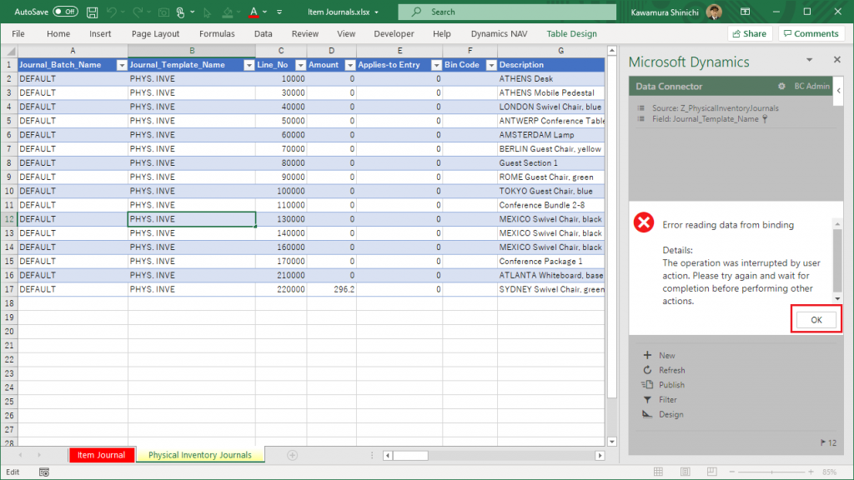854x480 pixels.
Task: Open the Comments button
Action: (x=811, y=33)
